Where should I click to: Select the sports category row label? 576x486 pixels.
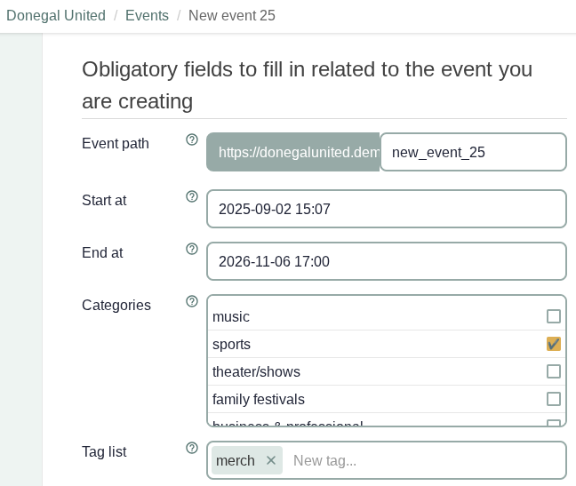(x=232, y=344)
